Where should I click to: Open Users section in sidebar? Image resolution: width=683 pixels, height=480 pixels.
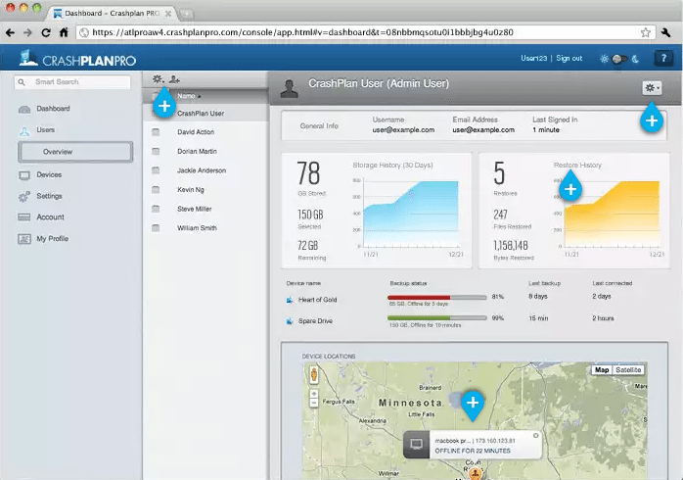point(45,130)
